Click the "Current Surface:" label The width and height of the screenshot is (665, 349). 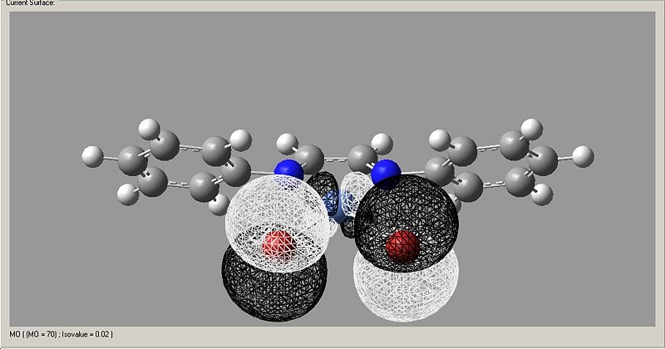(30, 2)
